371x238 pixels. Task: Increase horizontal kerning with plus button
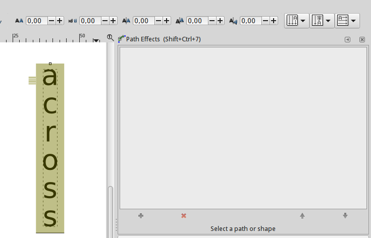tap(167, 21)
